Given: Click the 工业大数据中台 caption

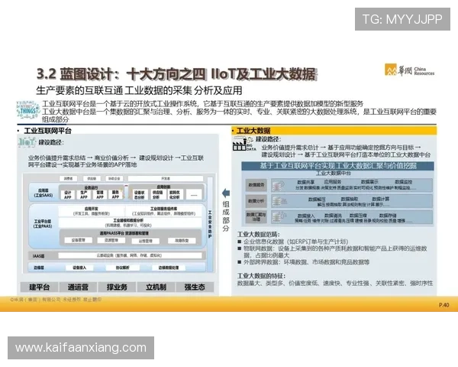Looking at the screenshot, I should pyautogui.click(x=334, y=174).
